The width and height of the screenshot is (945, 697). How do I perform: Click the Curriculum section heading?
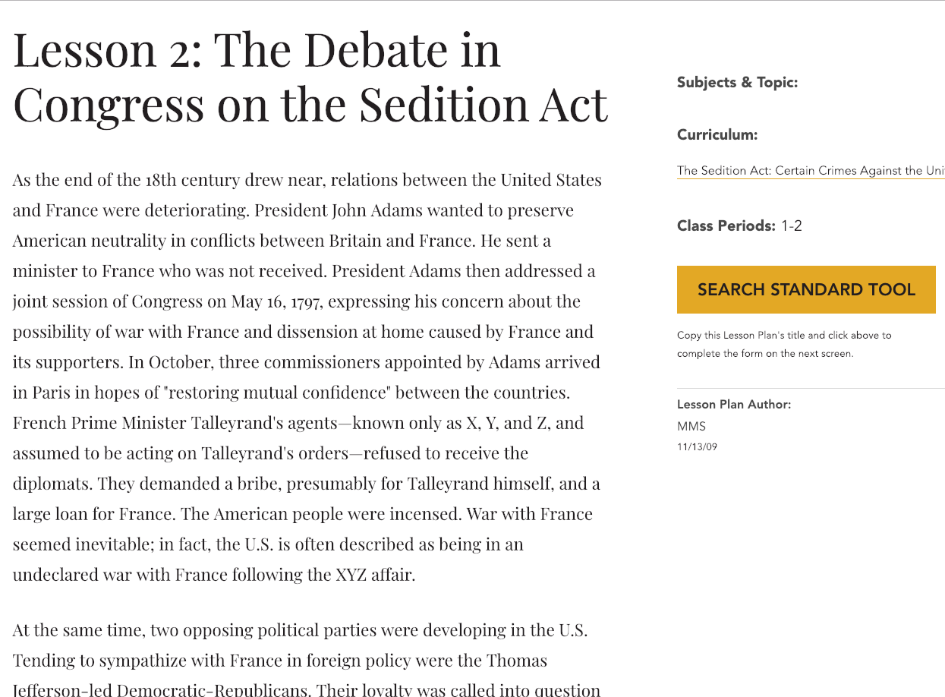pos(717,134)
